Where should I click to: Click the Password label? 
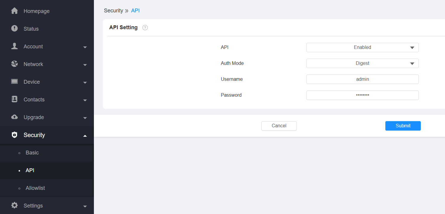coord(231,95)
